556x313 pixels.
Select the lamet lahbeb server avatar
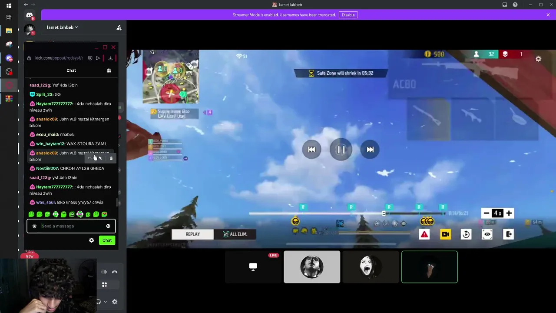[x=30, y=30]
